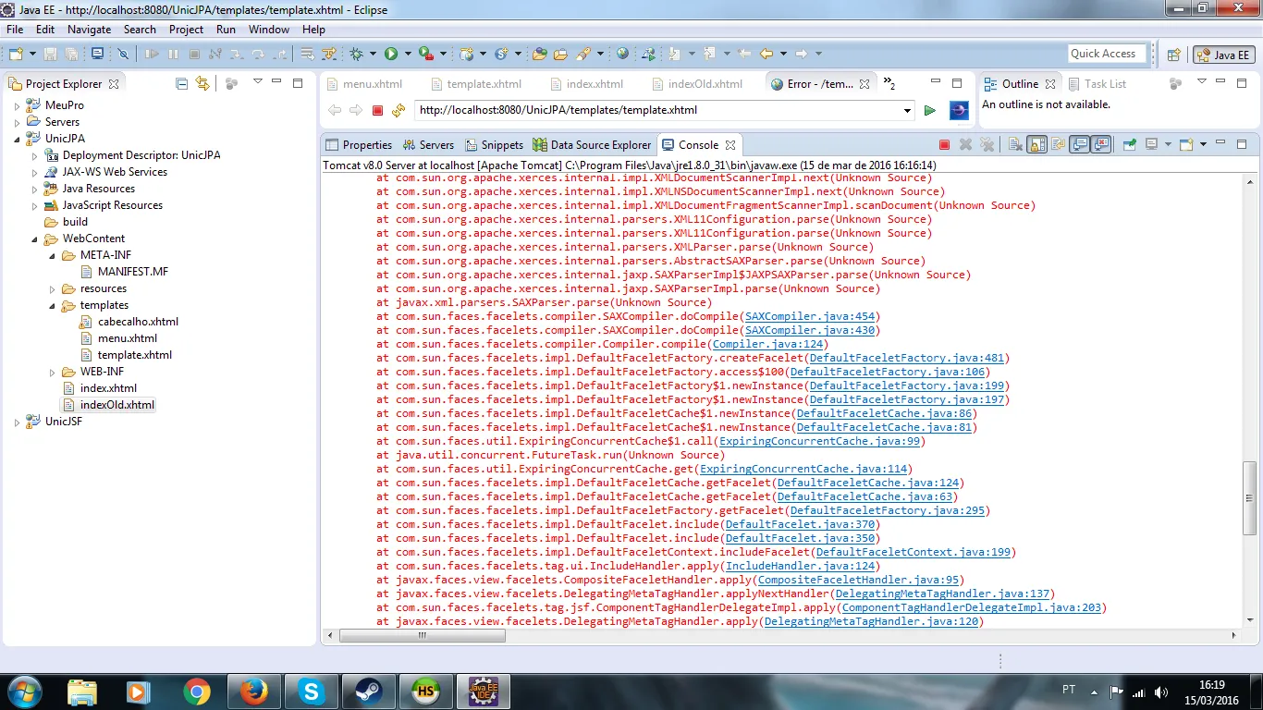Click the Java EE perspective button
Viewport: 1263px width, 710px height.
tap(1223, 55)
